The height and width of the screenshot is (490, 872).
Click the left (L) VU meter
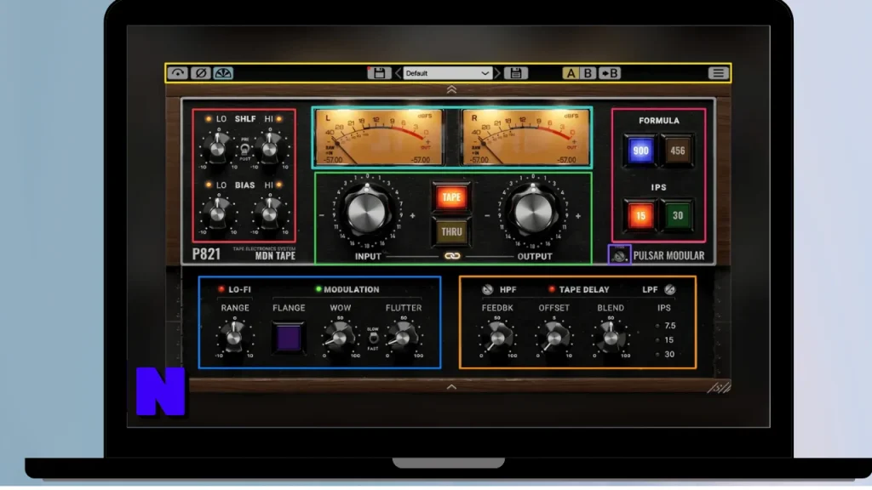click(x=379, y=137)
